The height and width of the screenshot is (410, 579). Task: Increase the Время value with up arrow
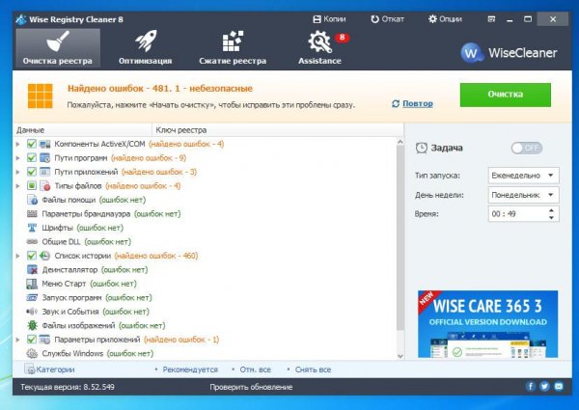pos(551,210)
